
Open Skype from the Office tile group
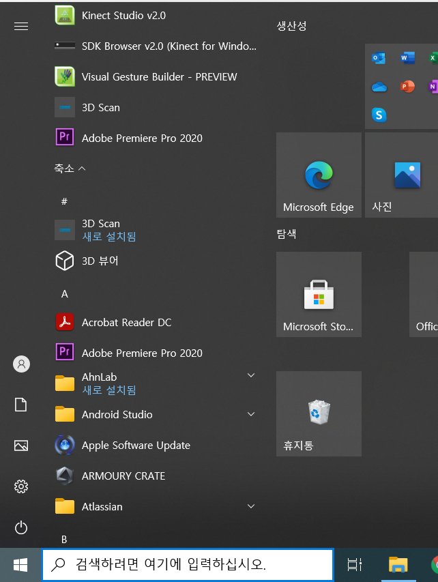(x=379, y=115)
